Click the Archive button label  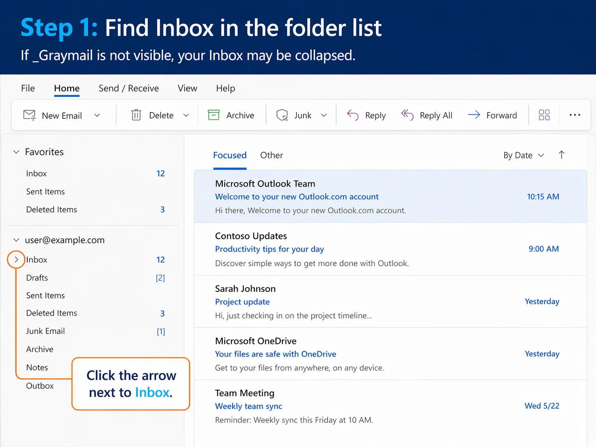[x=240, y=115]
